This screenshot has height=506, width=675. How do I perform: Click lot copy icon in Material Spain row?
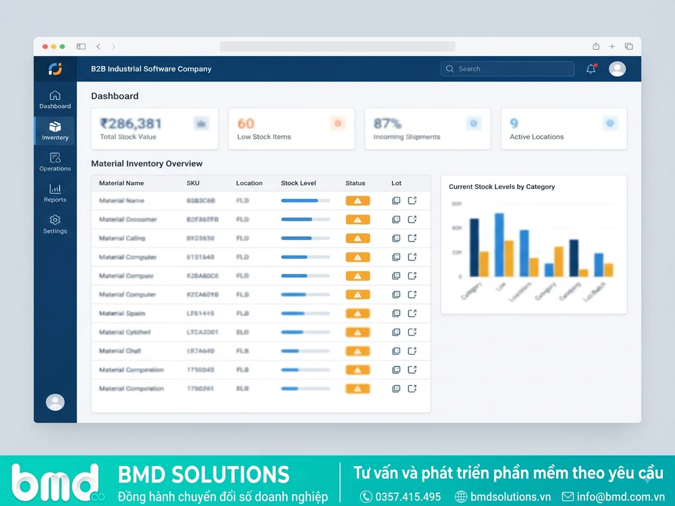[x=396, y=313]
